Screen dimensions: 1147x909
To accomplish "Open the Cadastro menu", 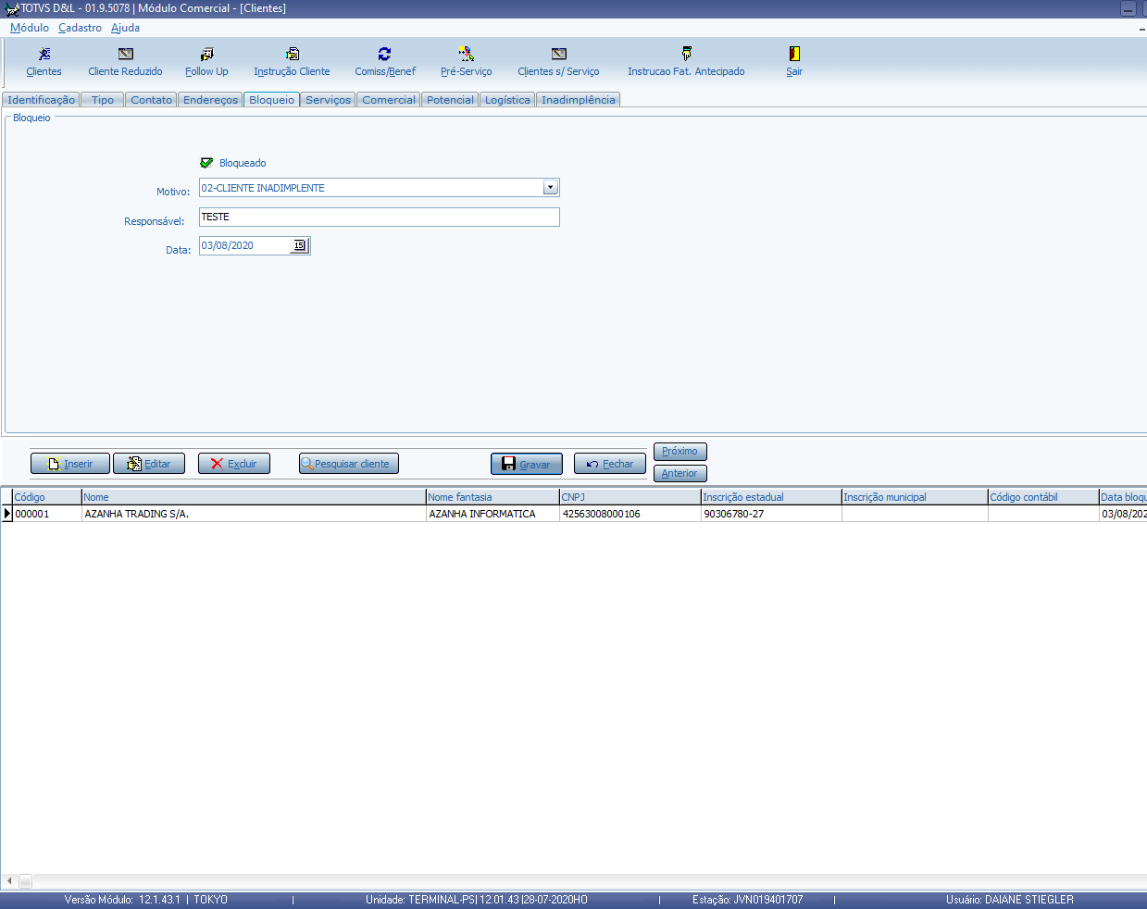I will point(80,28).
